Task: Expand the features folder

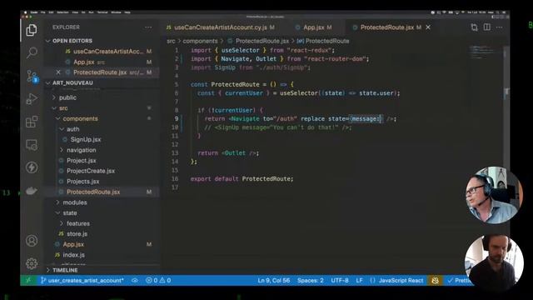Action: click(x=78, y=223)
